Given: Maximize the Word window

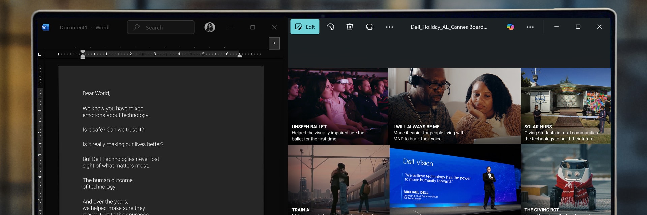Looking at the screenshot, I should click(x=253, y=27).
